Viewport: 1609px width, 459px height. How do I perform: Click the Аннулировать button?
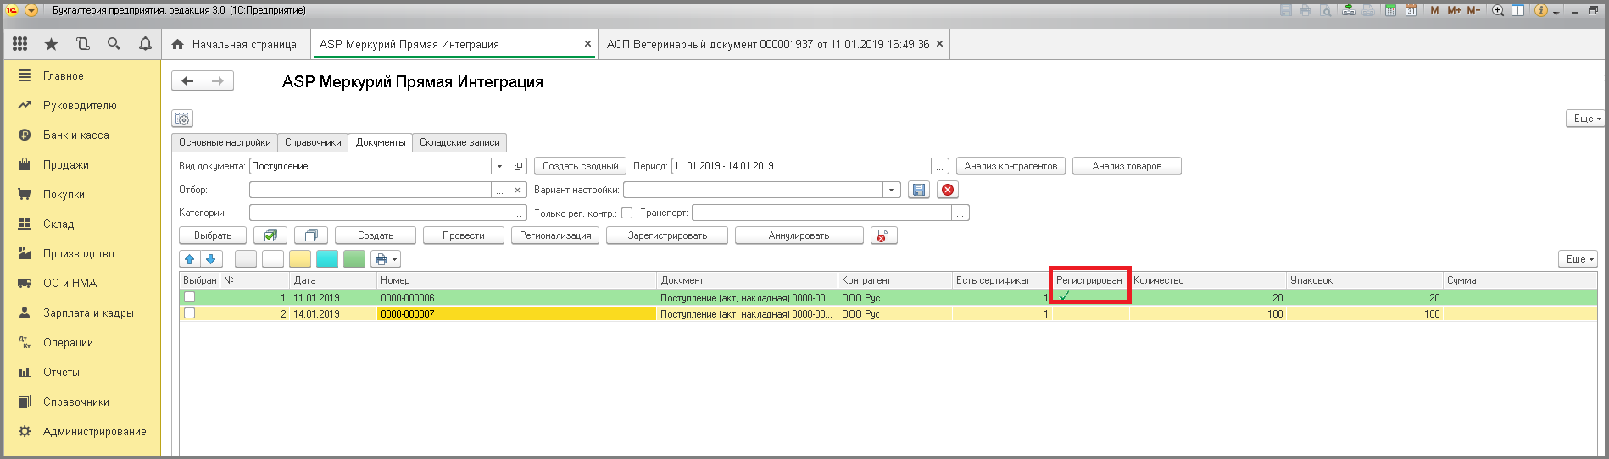799,235
